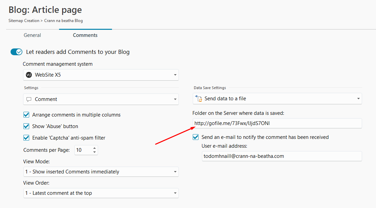The image size is (376, 208).
Task: Decrease Comments per Page with down arrow
Action: point(94,152)
